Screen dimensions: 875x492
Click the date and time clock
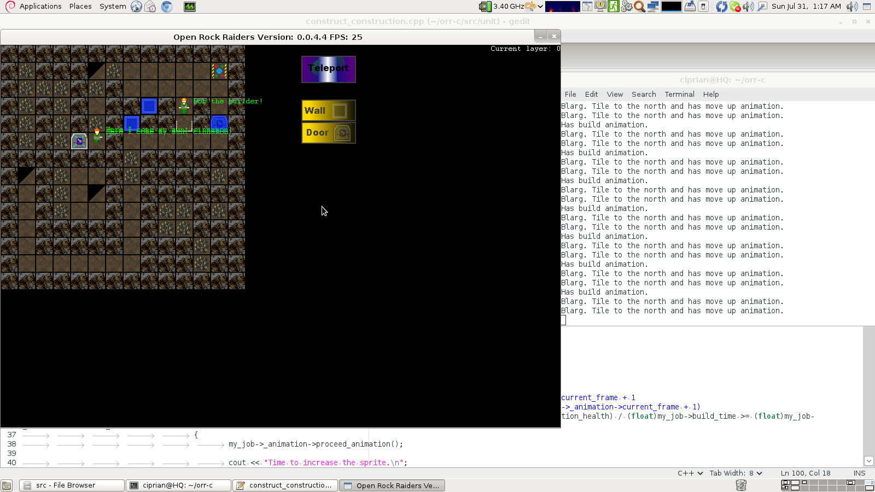point(806,7)
